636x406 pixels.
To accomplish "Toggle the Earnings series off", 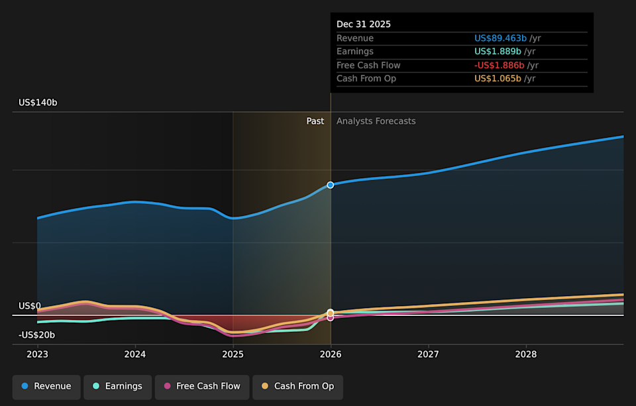I will [x=117, y=385].
